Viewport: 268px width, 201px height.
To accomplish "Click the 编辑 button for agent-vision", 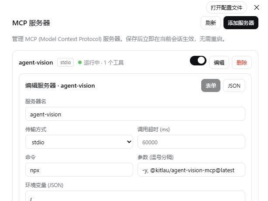I will point(219,62).
